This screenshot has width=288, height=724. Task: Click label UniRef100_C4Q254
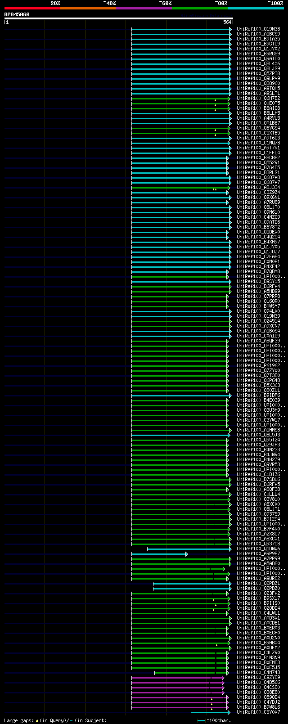258,237
